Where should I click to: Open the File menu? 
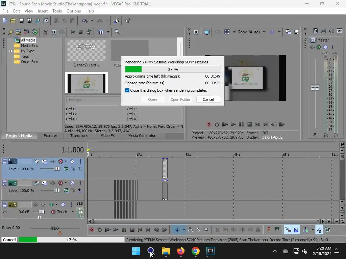tap(5, 11)
